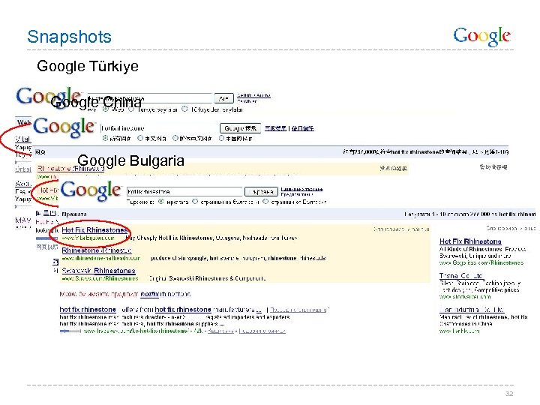
Task: Open the Swarovski Rhinestones sponsored link
Action: [98, 271]
